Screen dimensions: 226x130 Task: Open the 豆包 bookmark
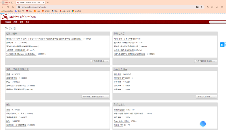tap(55, 11)
